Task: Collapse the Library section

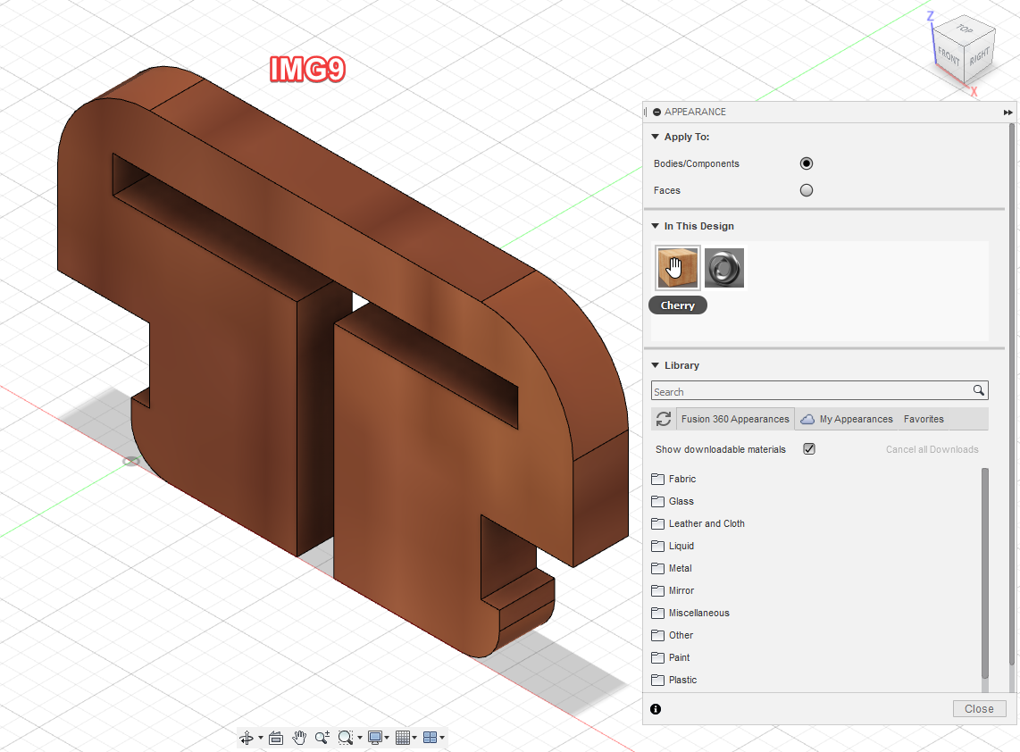Action: 655,365
